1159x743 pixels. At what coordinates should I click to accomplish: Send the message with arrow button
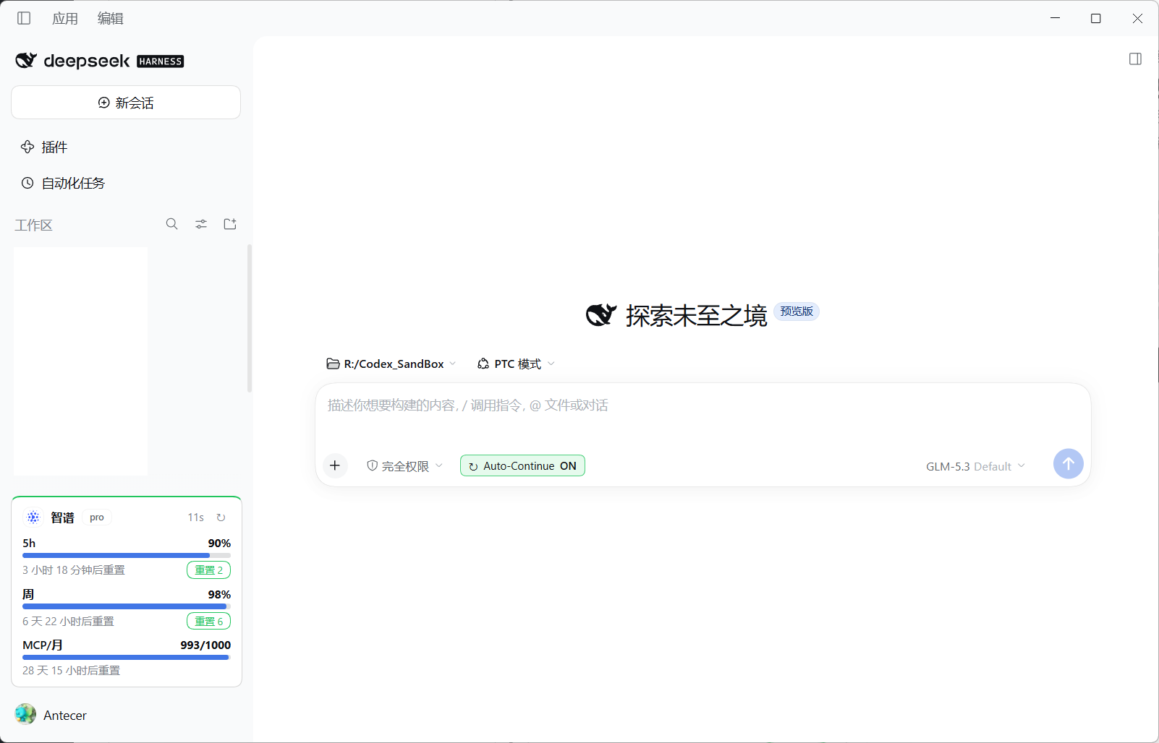click(1068, 463)
